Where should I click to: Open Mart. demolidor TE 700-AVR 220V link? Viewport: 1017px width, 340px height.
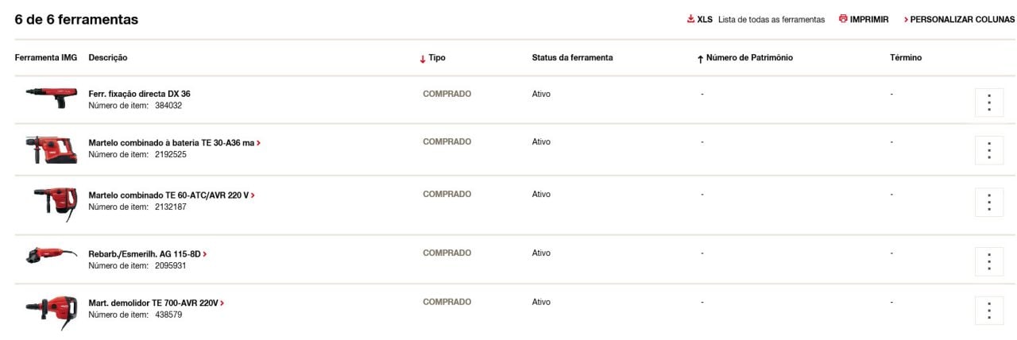tap(156, 303)
